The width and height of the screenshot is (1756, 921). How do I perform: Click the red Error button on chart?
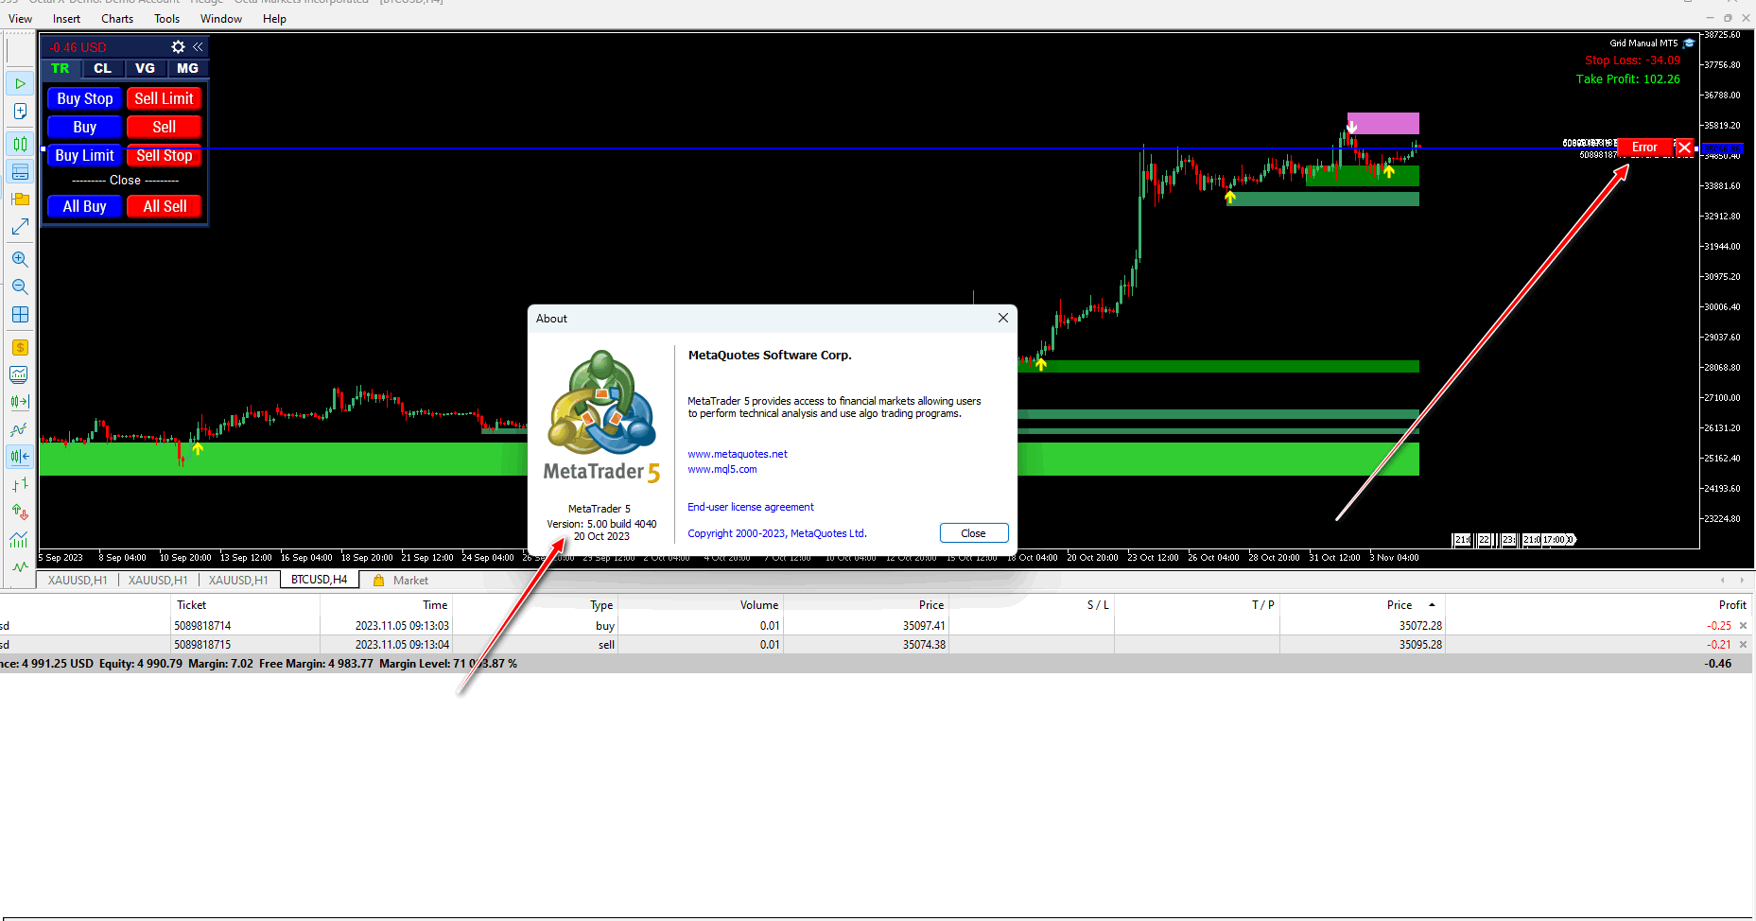tap(1644, 148)
